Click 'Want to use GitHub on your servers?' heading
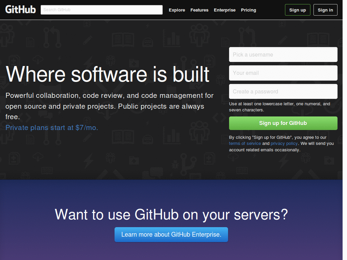The height and width of the screenshot is (260, 347). [171, 214]
